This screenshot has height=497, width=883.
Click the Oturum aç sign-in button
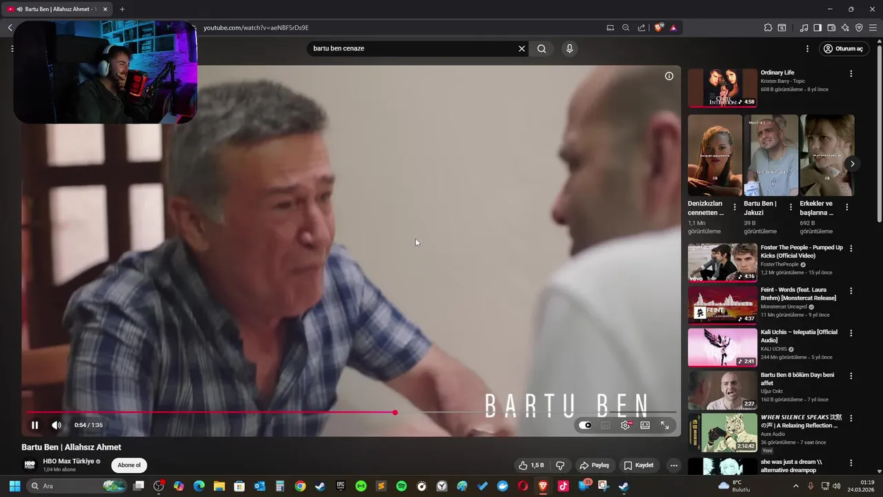[843, 48]
